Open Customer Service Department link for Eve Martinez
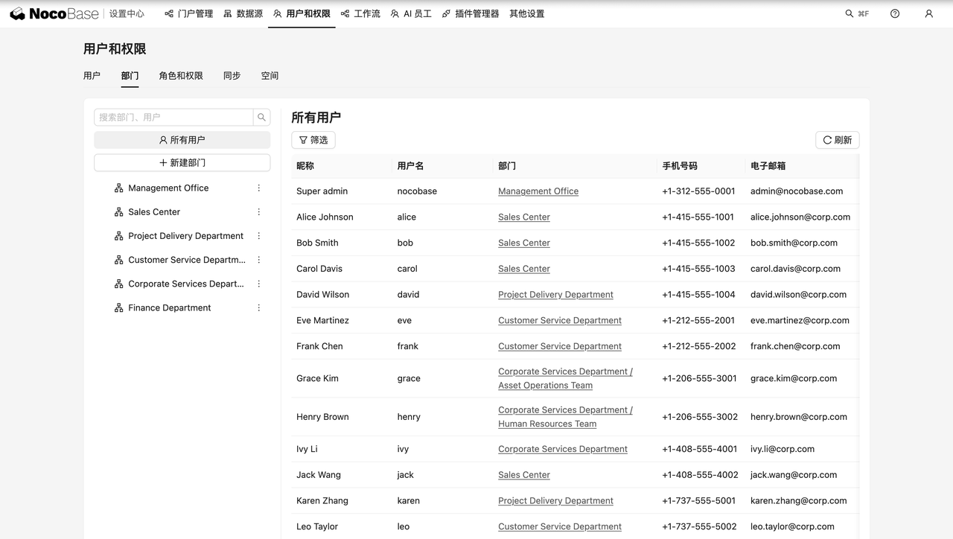 point(560,321)
